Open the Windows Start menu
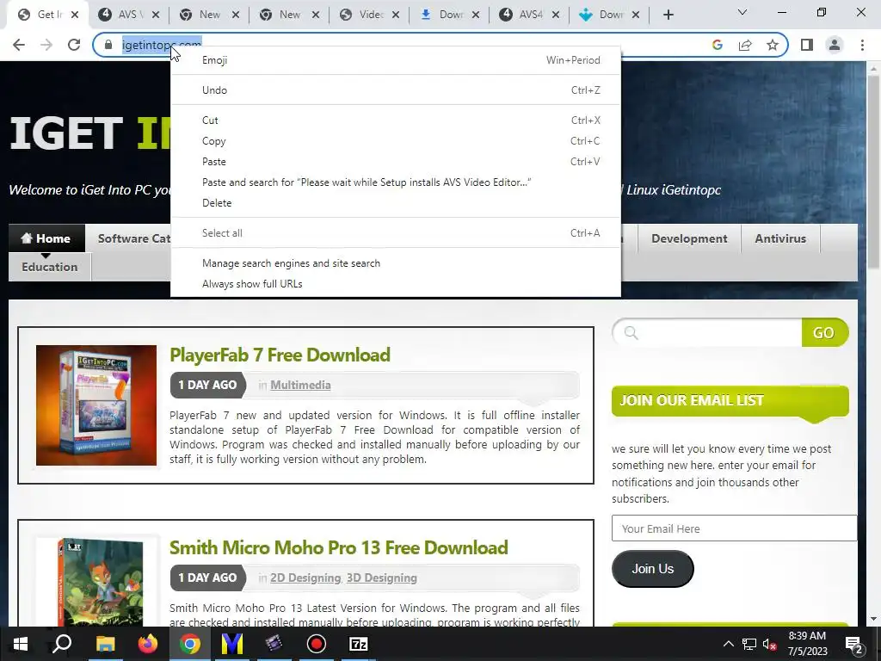The height and width of the screenshot is (661, 881). point(21,644)
